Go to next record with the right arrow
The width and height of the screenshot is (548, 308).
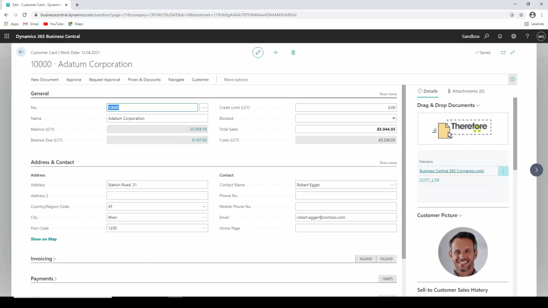pos(536,170)
